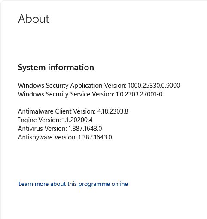Select the System information heading
This screenshot has width=207, height=219.
point(56,68)
